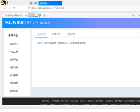This screenshot has width=140, height=112.
Task: Click 退出 to log out
Action: pyautogui.click(x=45, y=15)
